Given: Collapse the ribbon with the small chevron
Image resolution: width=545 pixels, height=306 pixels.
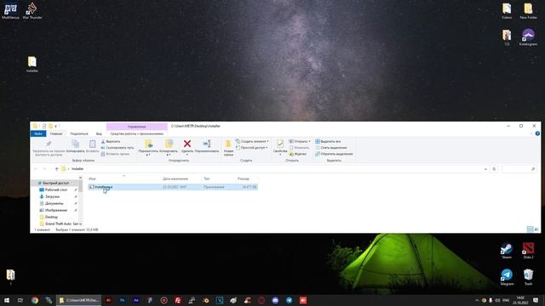Looking at the screenshot, I should pyautogui.click(x=531, y=134).
